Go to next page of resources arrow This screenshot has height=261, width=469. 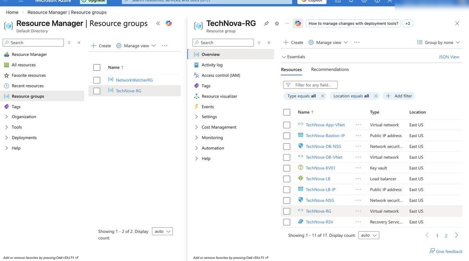[456, 235]
